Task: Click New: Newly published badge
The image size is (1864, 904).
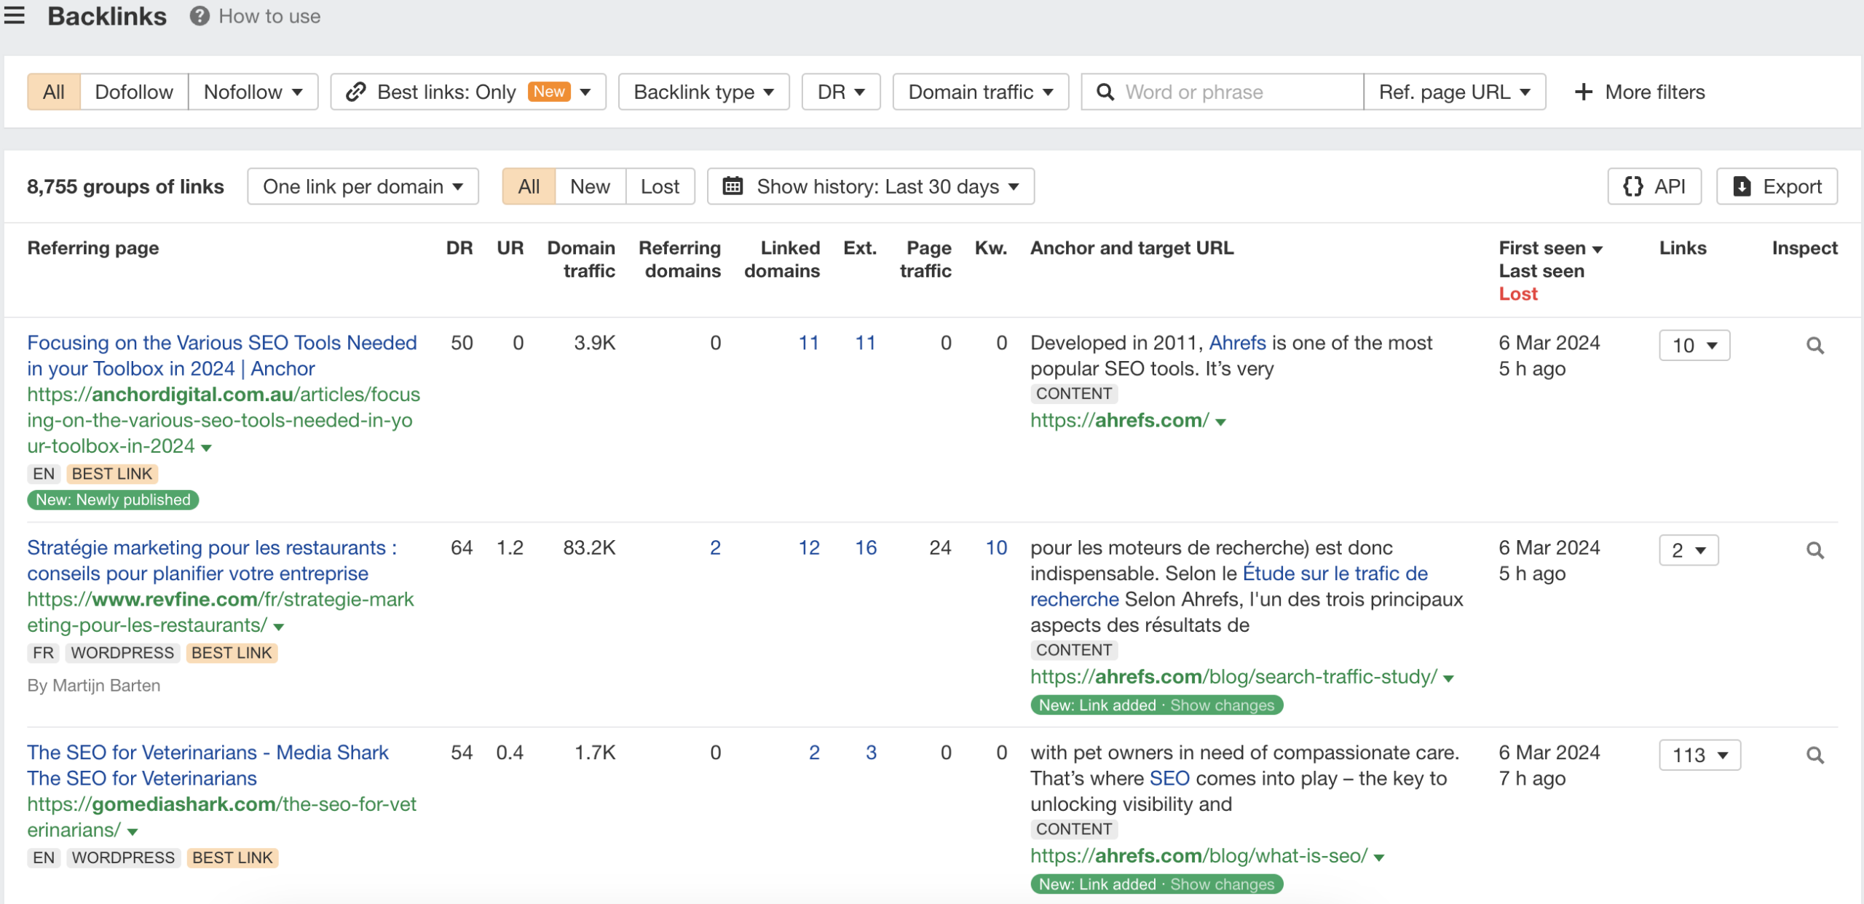Action: 113,499
